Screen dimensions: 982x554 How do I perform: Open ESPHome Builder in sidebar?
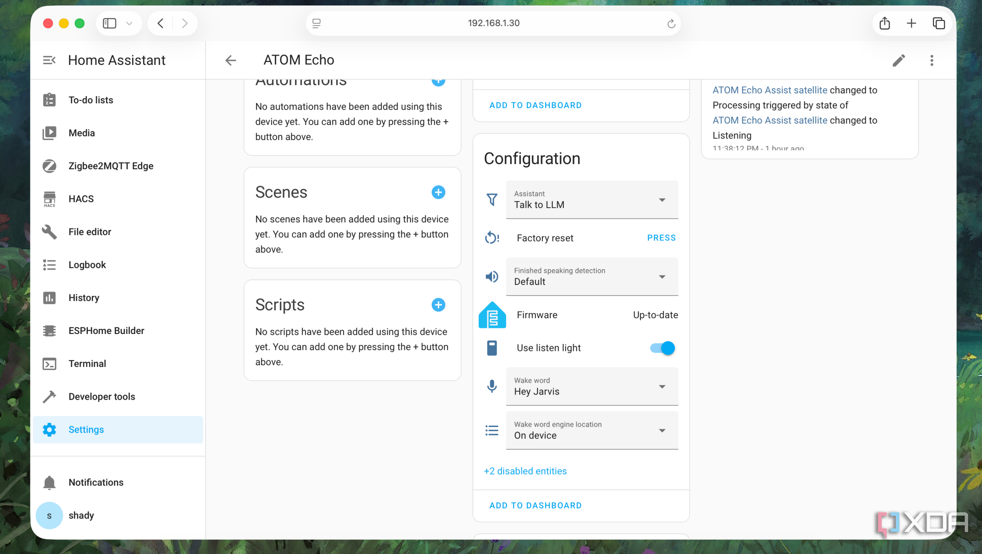[x=118, y=331]
